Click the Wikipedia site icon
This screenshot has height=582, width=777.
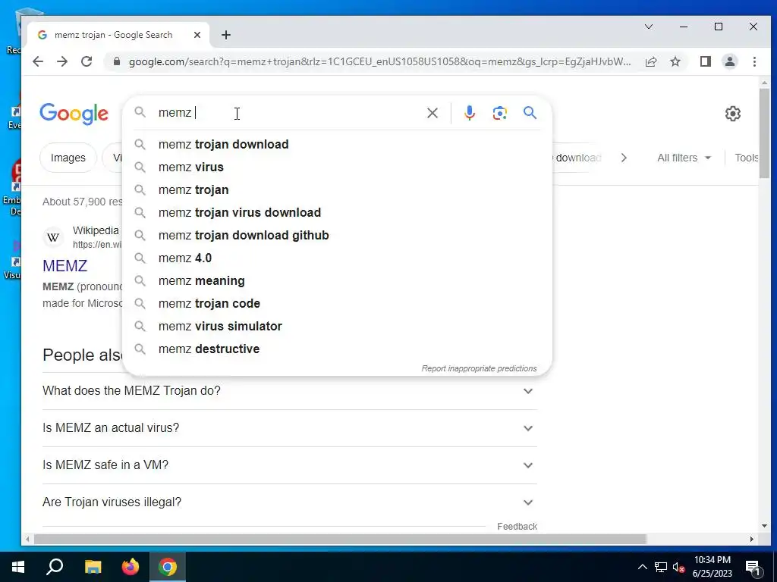(x=53, y=237)
